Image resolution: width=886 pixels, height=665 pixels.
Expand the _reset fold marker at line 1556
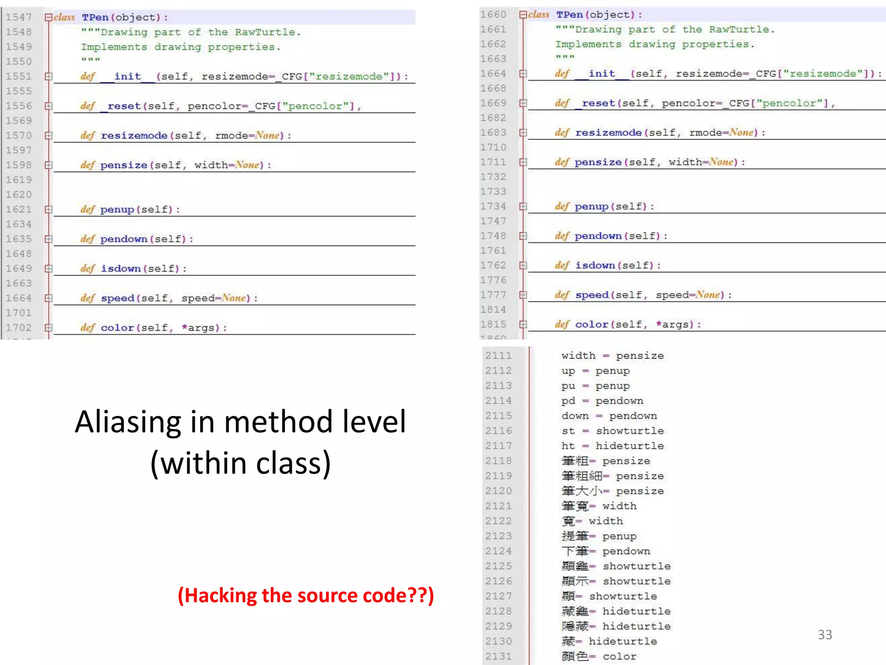coord(48,106)
